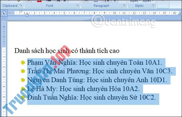Click the Styles group label
The height and width of the screenshot is (117, 182).
click(139, 6)
